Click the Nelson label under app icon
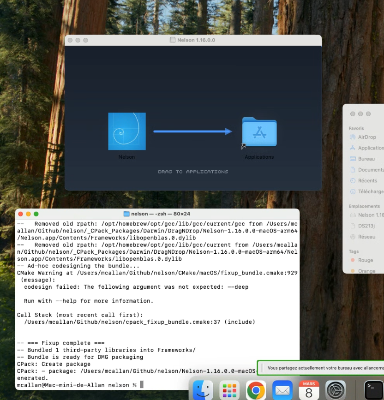Image resolution: width=384 pixels, height=400 pixels. 126,157
